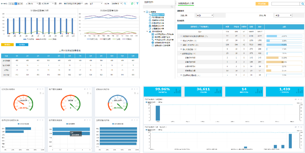This screenshot has height=153, width=305.
Task: Click the search icon next to the top-right search box
Action: 302,4
